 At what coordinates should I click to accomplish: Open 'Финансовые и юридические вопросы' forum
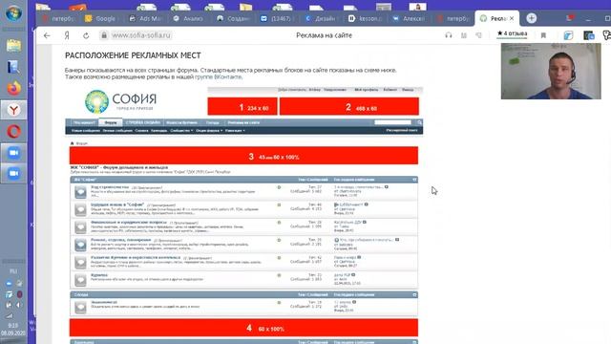pyautogui.click(x=129, y=223)
